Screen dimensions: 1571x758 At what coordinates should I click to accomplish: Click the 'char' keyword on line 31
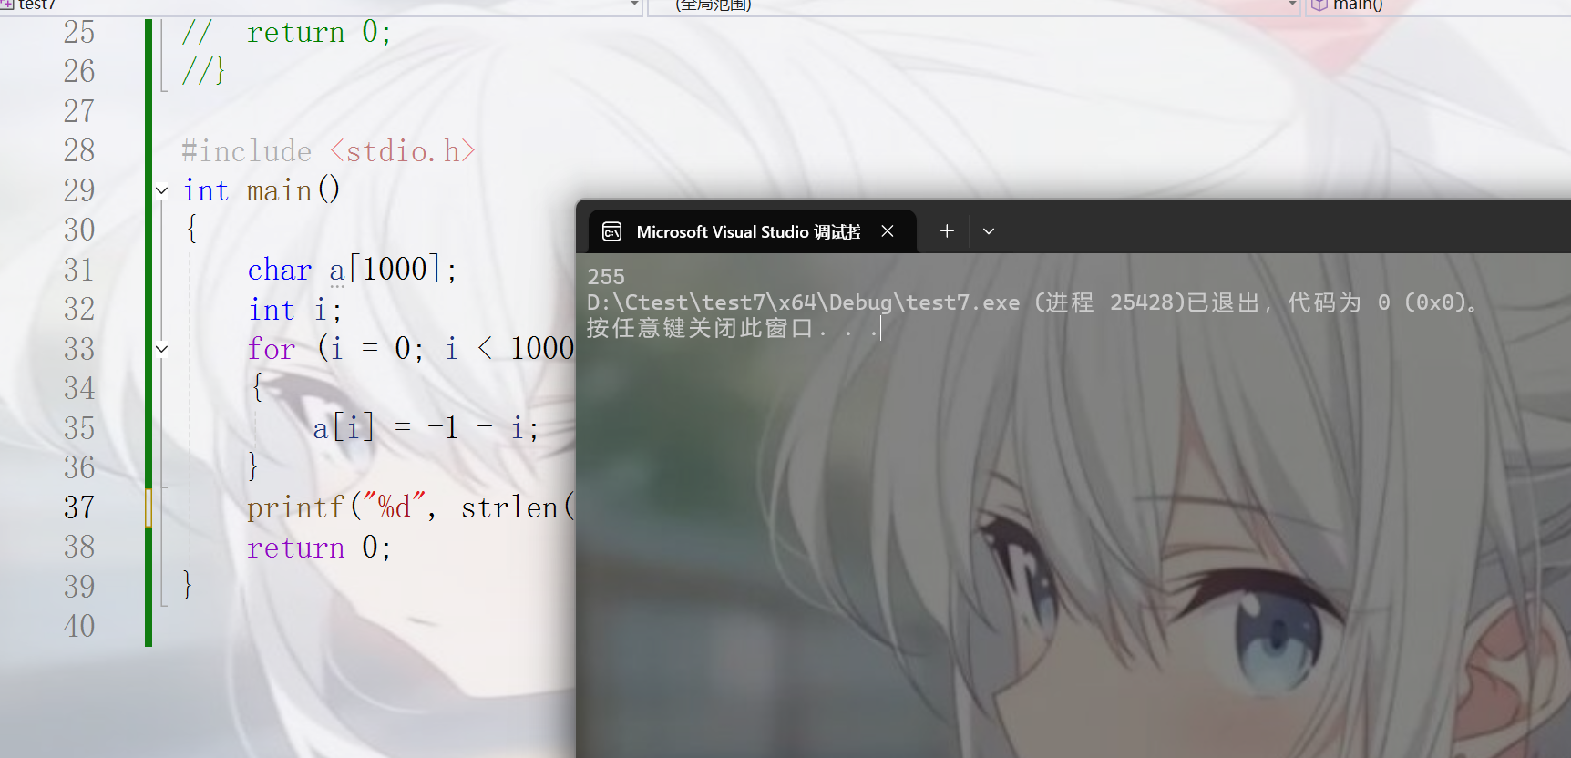(280, 270)
